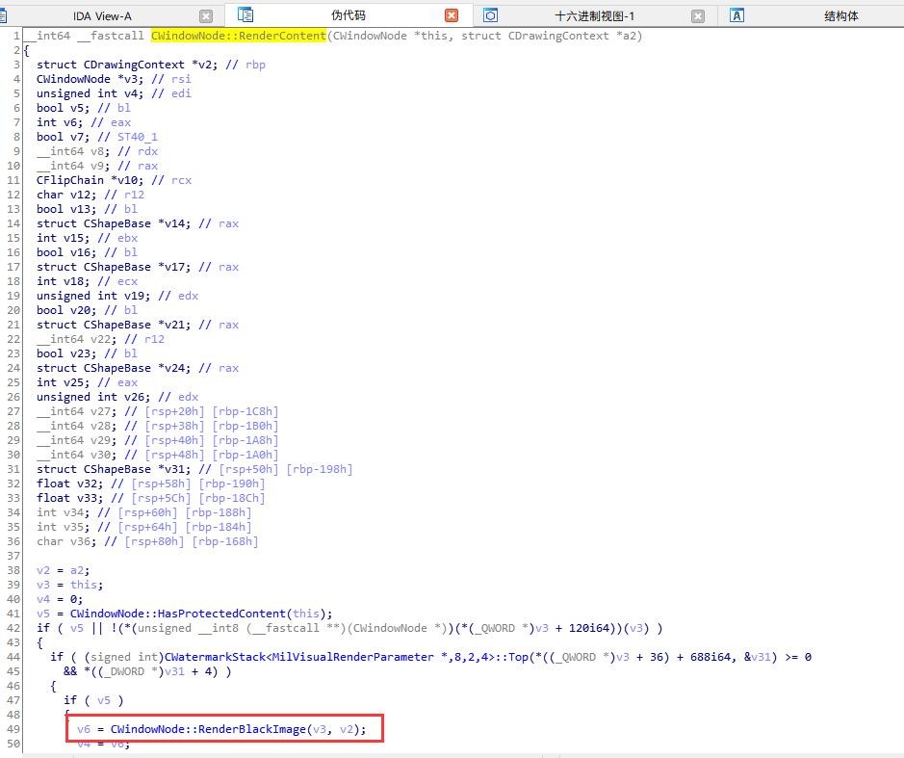Click 'float v32' declaration line
The width and height of the screenshot is (904, 758).
click(150, 484)
